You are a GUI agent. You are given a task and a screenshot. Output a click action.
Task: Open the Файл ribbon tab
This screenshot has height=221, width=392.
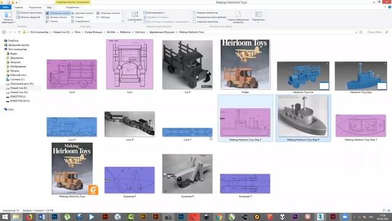pos(6,7)
